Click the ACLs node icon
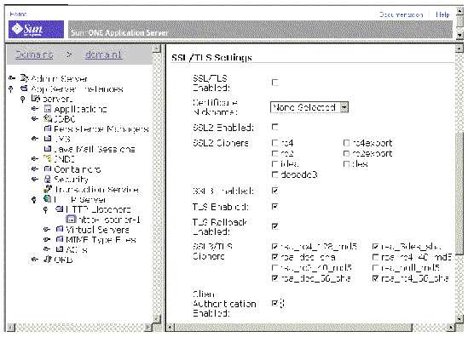Viewport: 468px width, 337px height. [60, 249]
